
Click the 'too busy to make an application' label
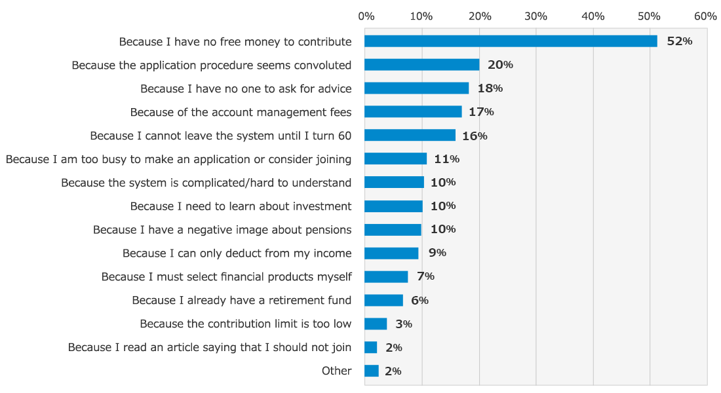[x=178, y=159]
